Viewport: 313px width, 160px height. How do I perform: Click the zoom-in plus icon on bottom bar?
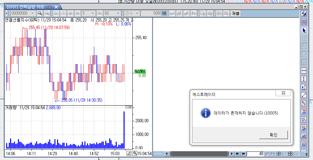278,154
